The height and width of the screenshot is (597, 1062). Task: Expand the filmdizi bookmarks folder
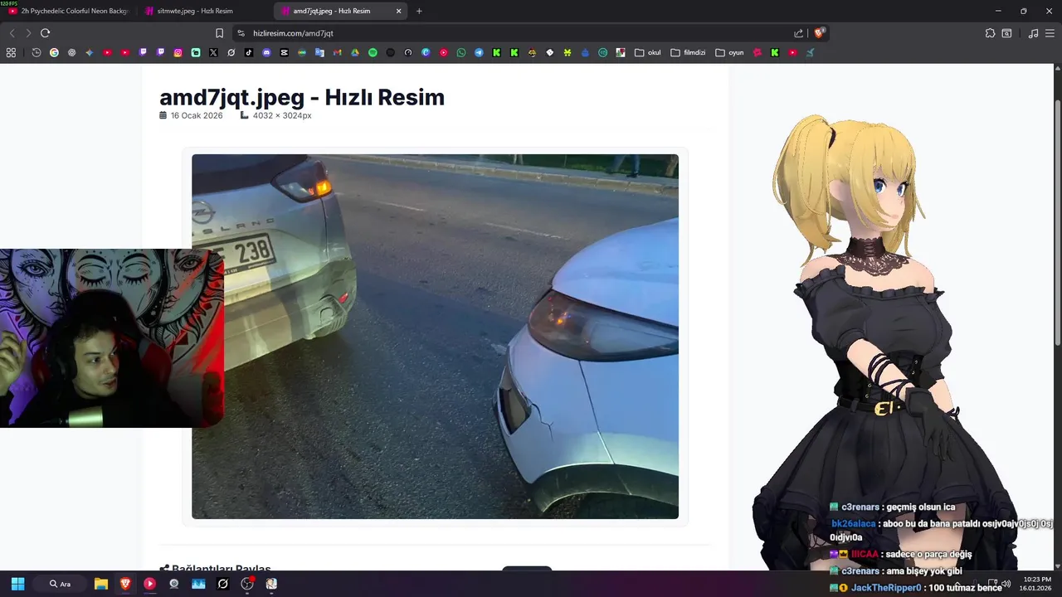(x=688, y=52)
